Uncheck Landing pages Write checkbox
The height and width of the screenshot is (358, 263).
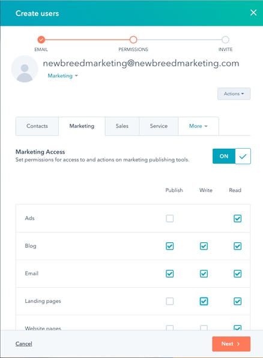tap(204, 302)
